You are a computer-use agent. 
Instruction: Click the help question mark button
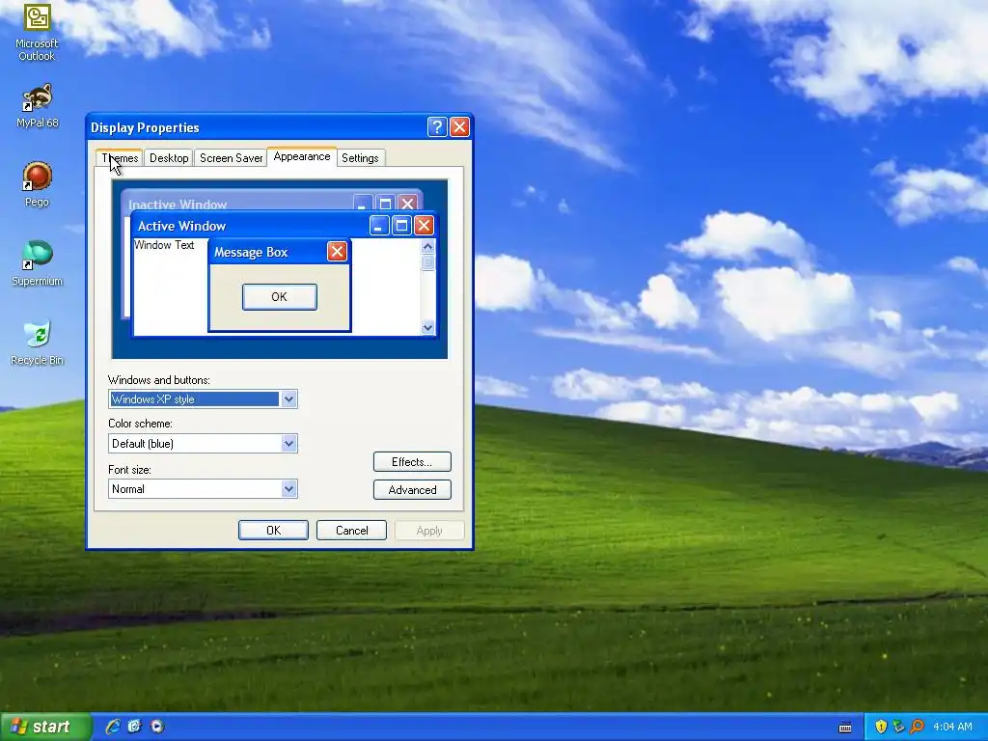(x=437, y=126)
